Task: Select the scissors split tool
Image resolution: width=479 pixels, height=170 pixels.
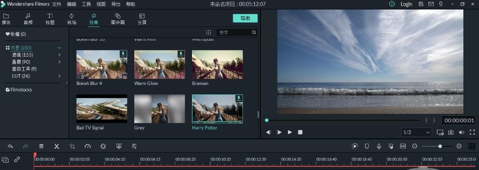Action: [57, 146]
